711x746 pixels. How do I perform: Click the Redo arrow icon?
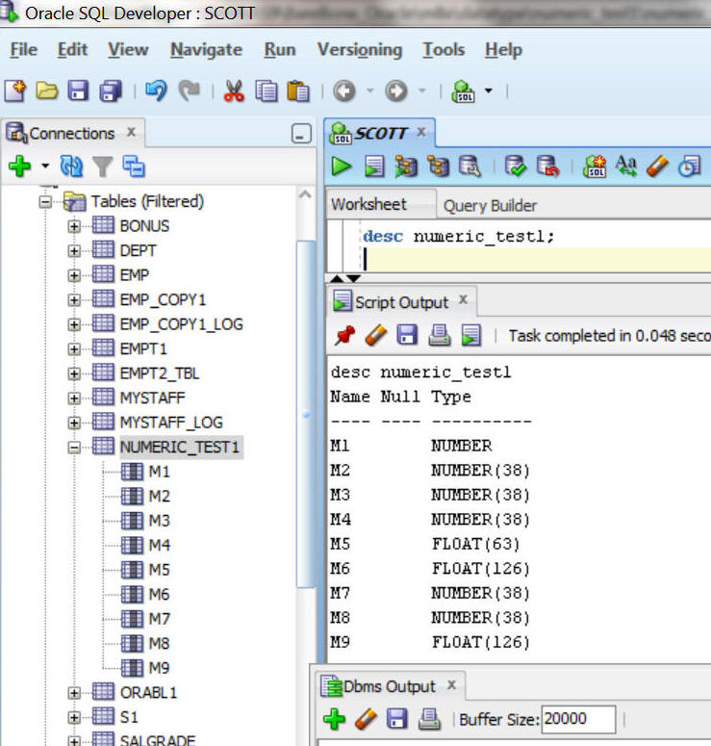pyautogui.click(x=189, y=90)
